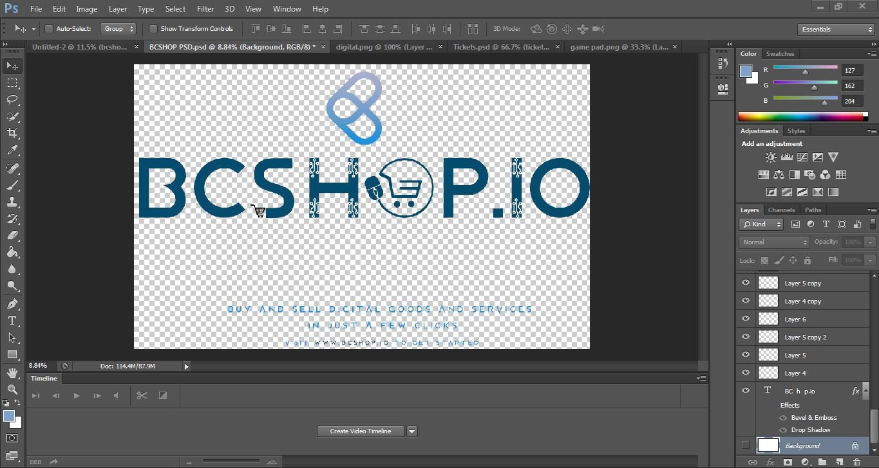Viewport: 879px width, 468px height.
Task: Hide the Drop Shadow effect
Action: point(783,430)
